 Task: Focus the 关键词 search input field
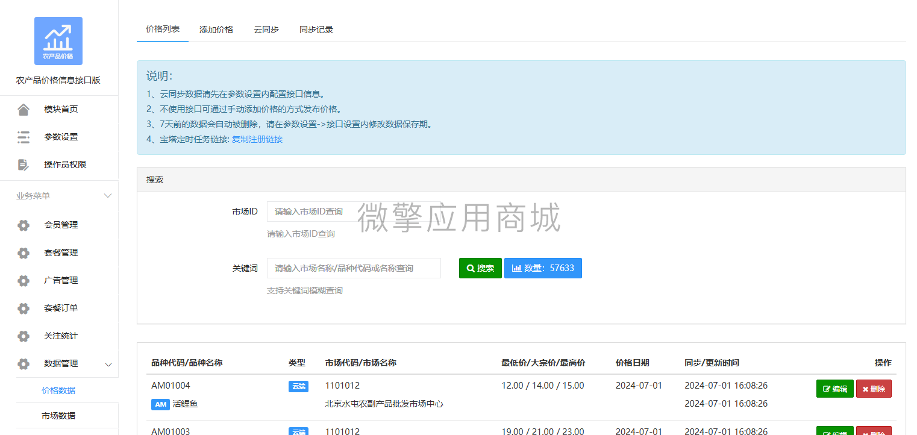[354, 268]
